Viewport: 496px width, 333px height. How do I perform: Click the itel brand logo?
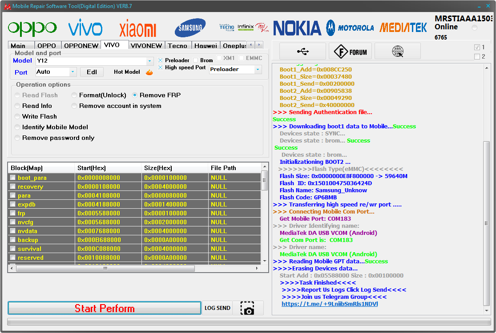[262, 27]
